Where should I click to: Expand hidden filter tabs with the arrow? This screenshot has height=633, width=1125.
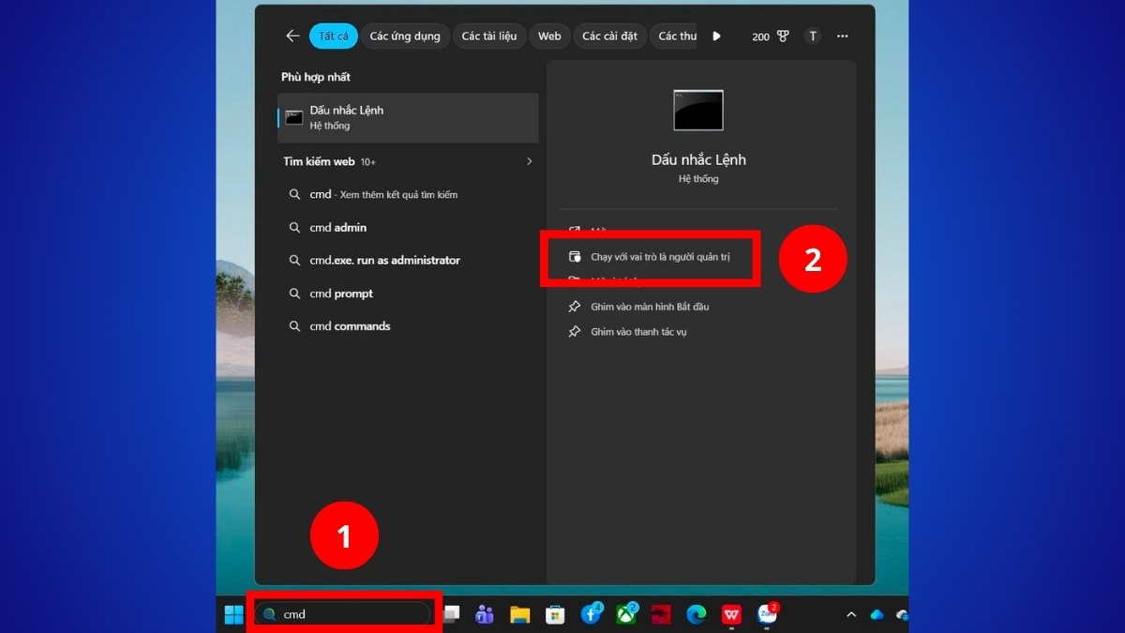click(x=716, y=36)
